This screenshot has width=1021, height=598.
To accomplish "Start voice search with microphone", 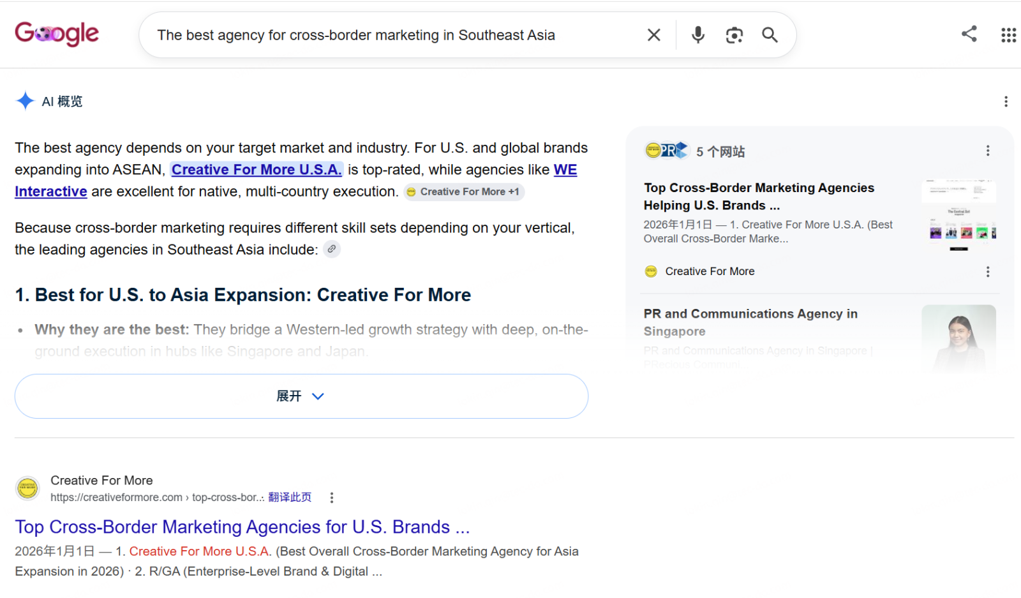I will [x=698, y=35].
